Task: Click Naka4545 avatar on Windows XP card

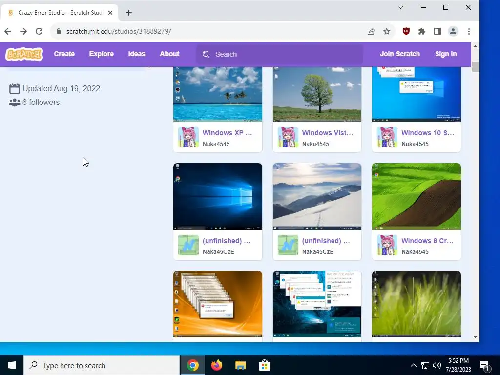Action: pos(188,137)
